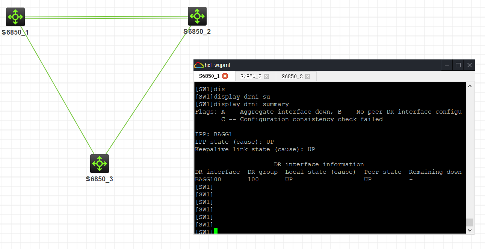The height and width of the screenshot is (249, 485).
Task: Maximize the hcl_wqprnl terminal window
Action: pos(458,65)
